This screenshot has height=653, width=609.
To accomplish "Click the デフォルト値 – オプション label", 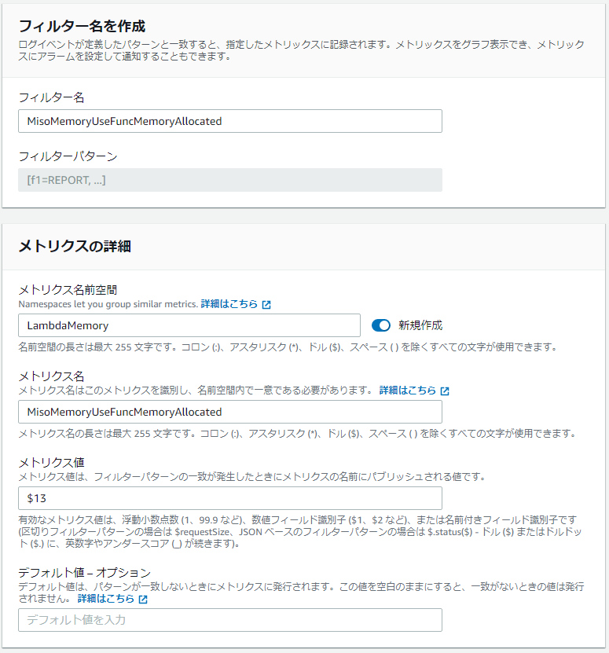I will [84, 572].
